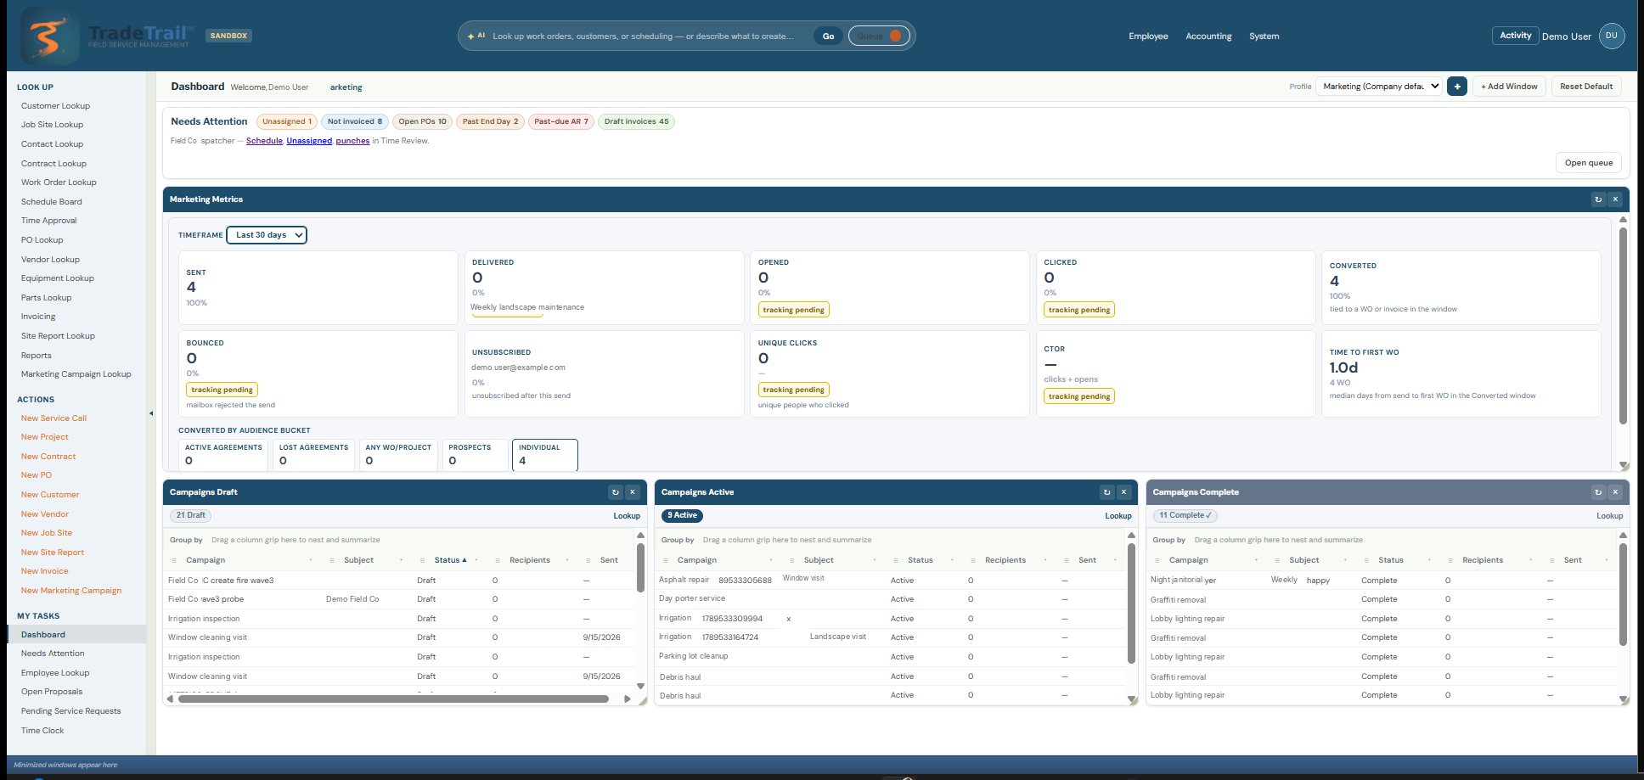Click scroll-right arrow in Campaigns Draft
The width and height of the screenshot is (1644, 780).
(x=628, y=699)
